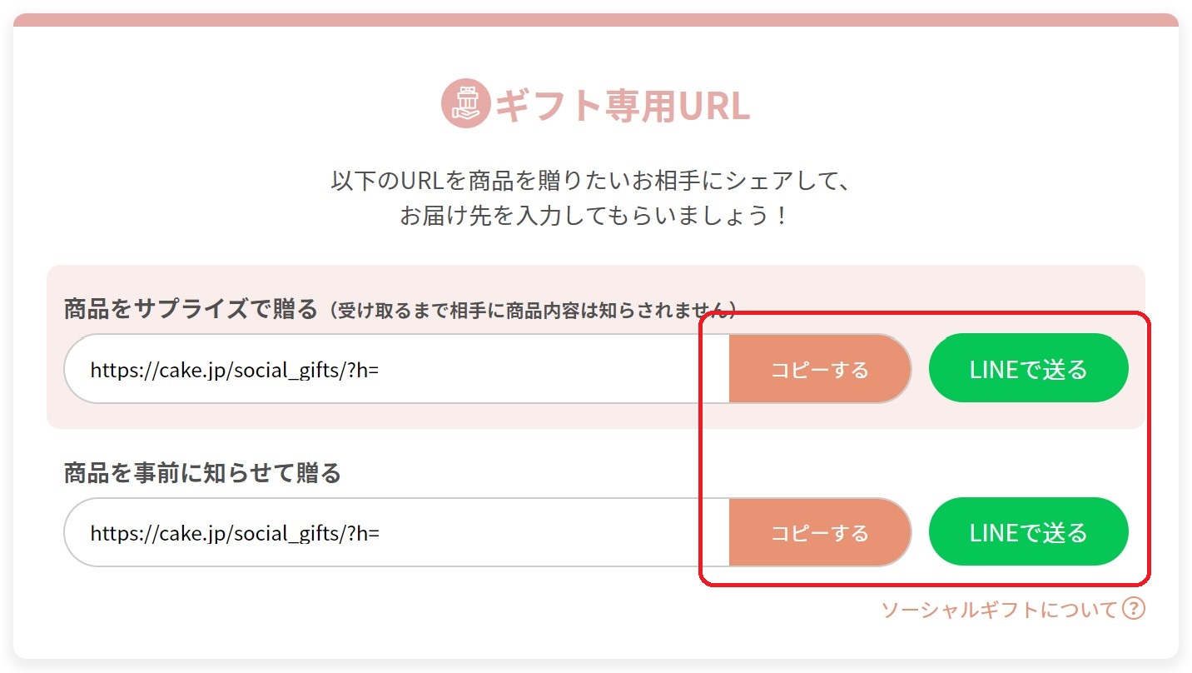Image resolution: width=1192 pixels, height=673 pixels.
Task: Click the pink bar at the card's top
Action: tap(596, 19)
